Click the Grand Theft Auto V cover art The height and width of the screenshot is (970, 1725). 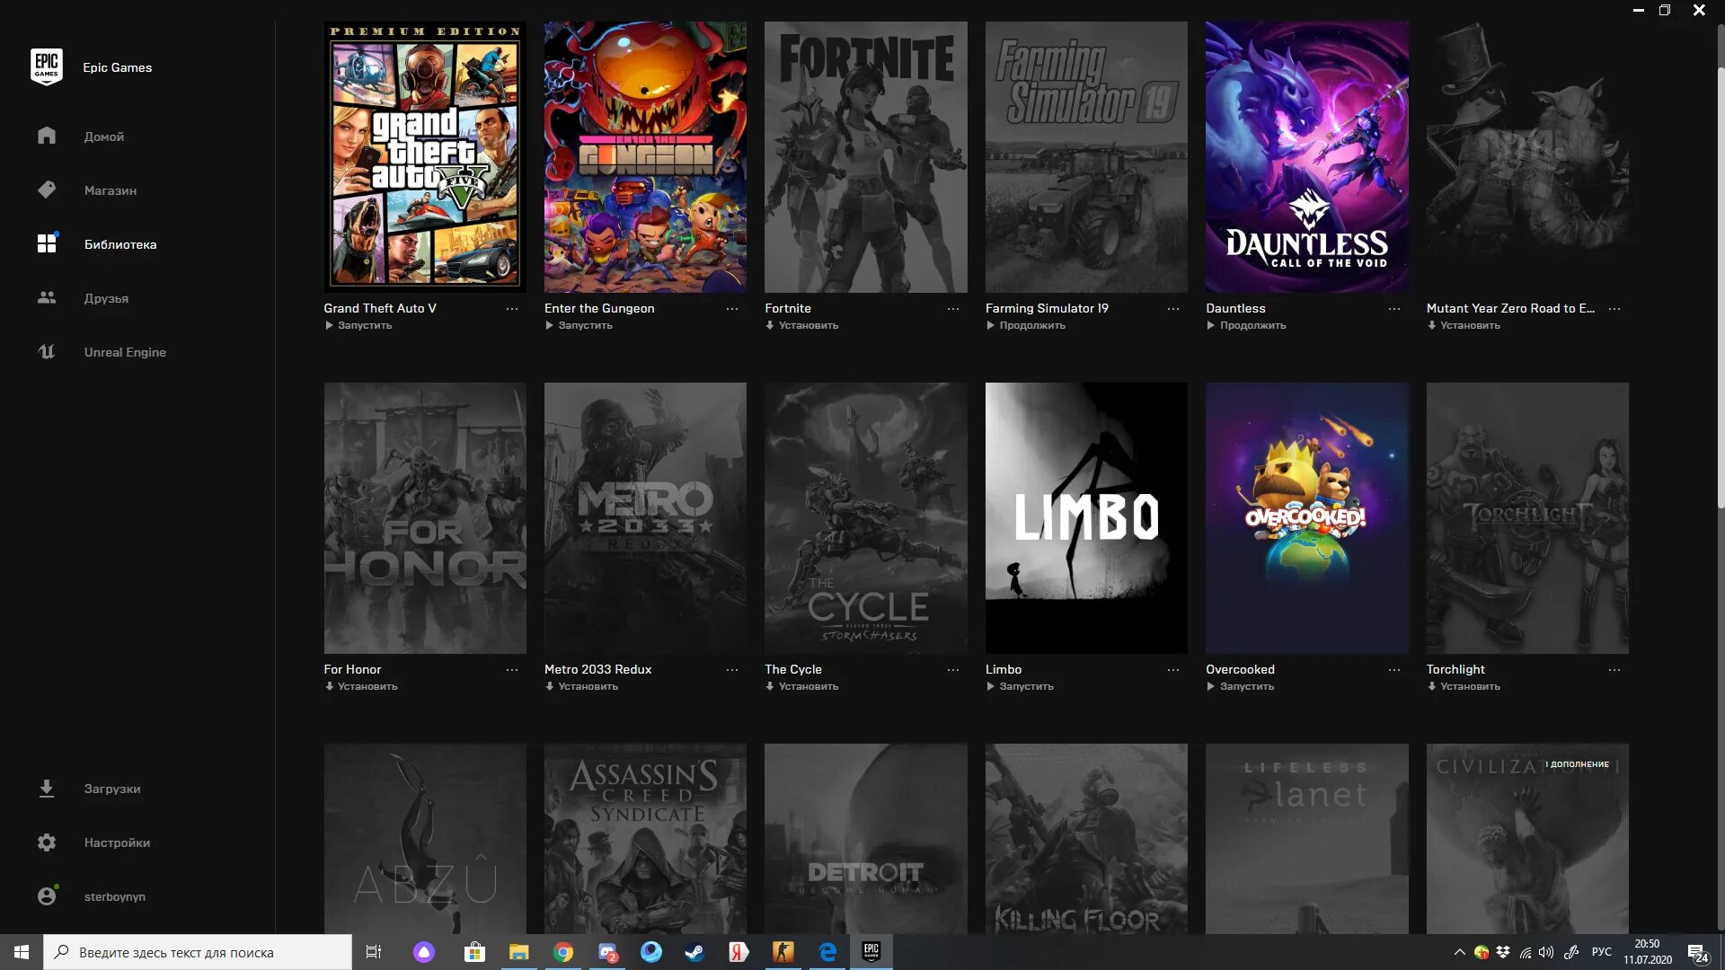pyautogui.click(x=425, y=157)
